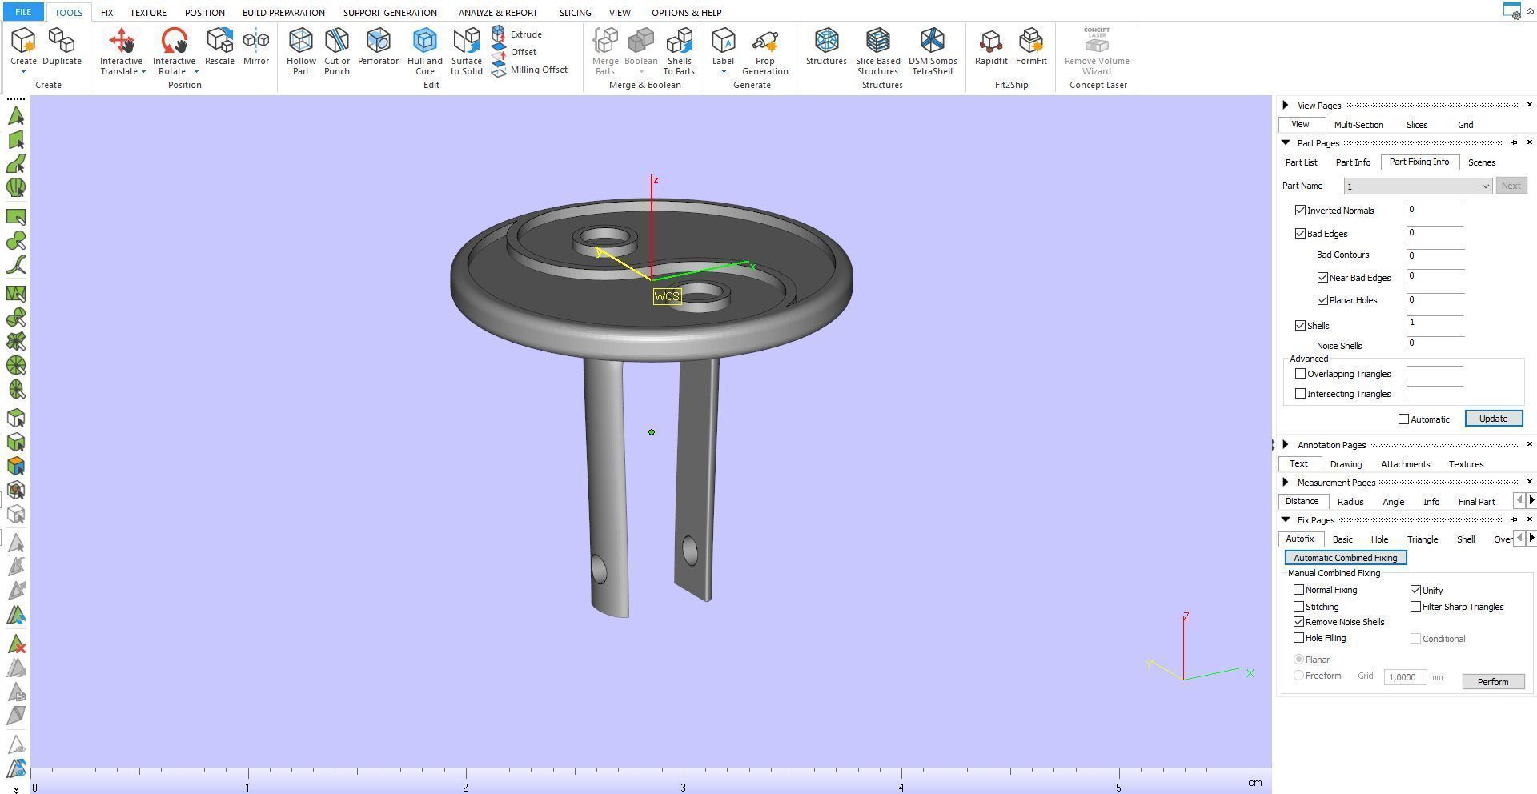
Task: Expand the Measurement Pages panel
Action: pos(1286,482)
